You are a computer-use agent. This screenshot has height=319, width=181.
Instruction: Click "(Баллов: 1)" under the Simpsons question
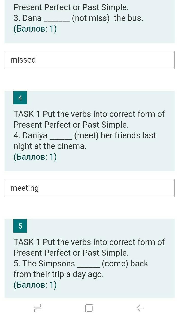(35, 285)
